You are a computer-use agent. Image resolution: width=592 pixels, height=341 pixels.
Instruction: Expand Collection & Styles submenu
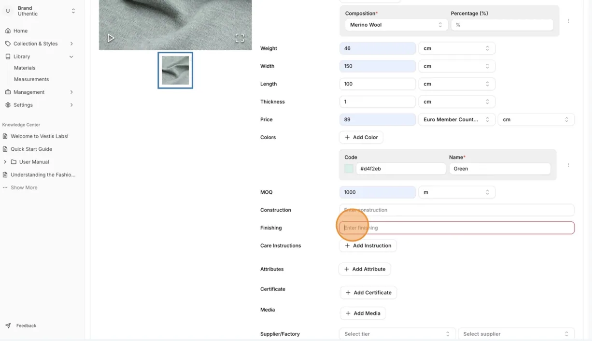[x=71, y=43]
